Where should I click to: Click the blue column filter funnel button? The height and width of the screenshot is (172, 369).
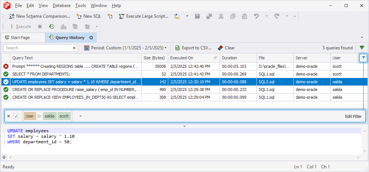364,58
